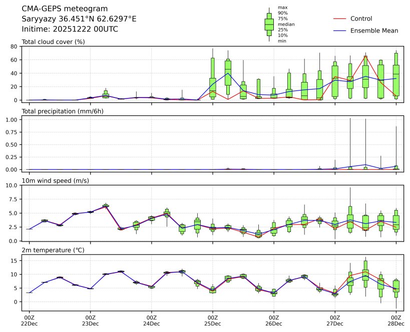This screenshot has width=410, height=332.
Task: Click the Saryyazy location coordinates text
Action: click(79, 19)
